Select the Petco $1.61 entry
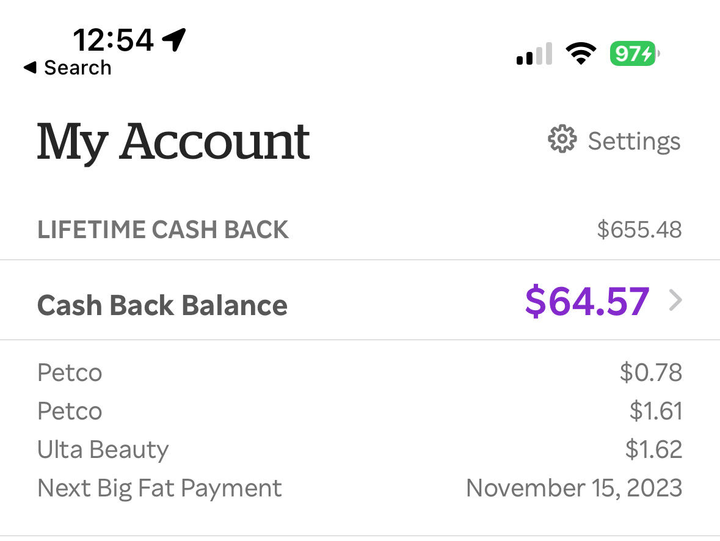This screenshot has width=720, height=541. pyautogui.click(x=360, y=411)
